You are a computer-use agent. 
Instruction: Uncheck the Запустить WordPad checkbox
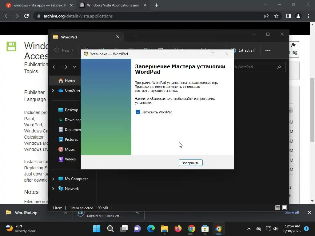tap(138, 112)
